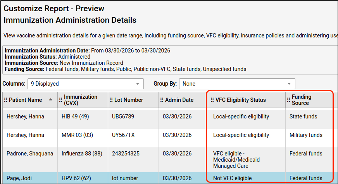
Task: Click the Padrone, Shaquana patient name cell
Action: pos(29,154)
